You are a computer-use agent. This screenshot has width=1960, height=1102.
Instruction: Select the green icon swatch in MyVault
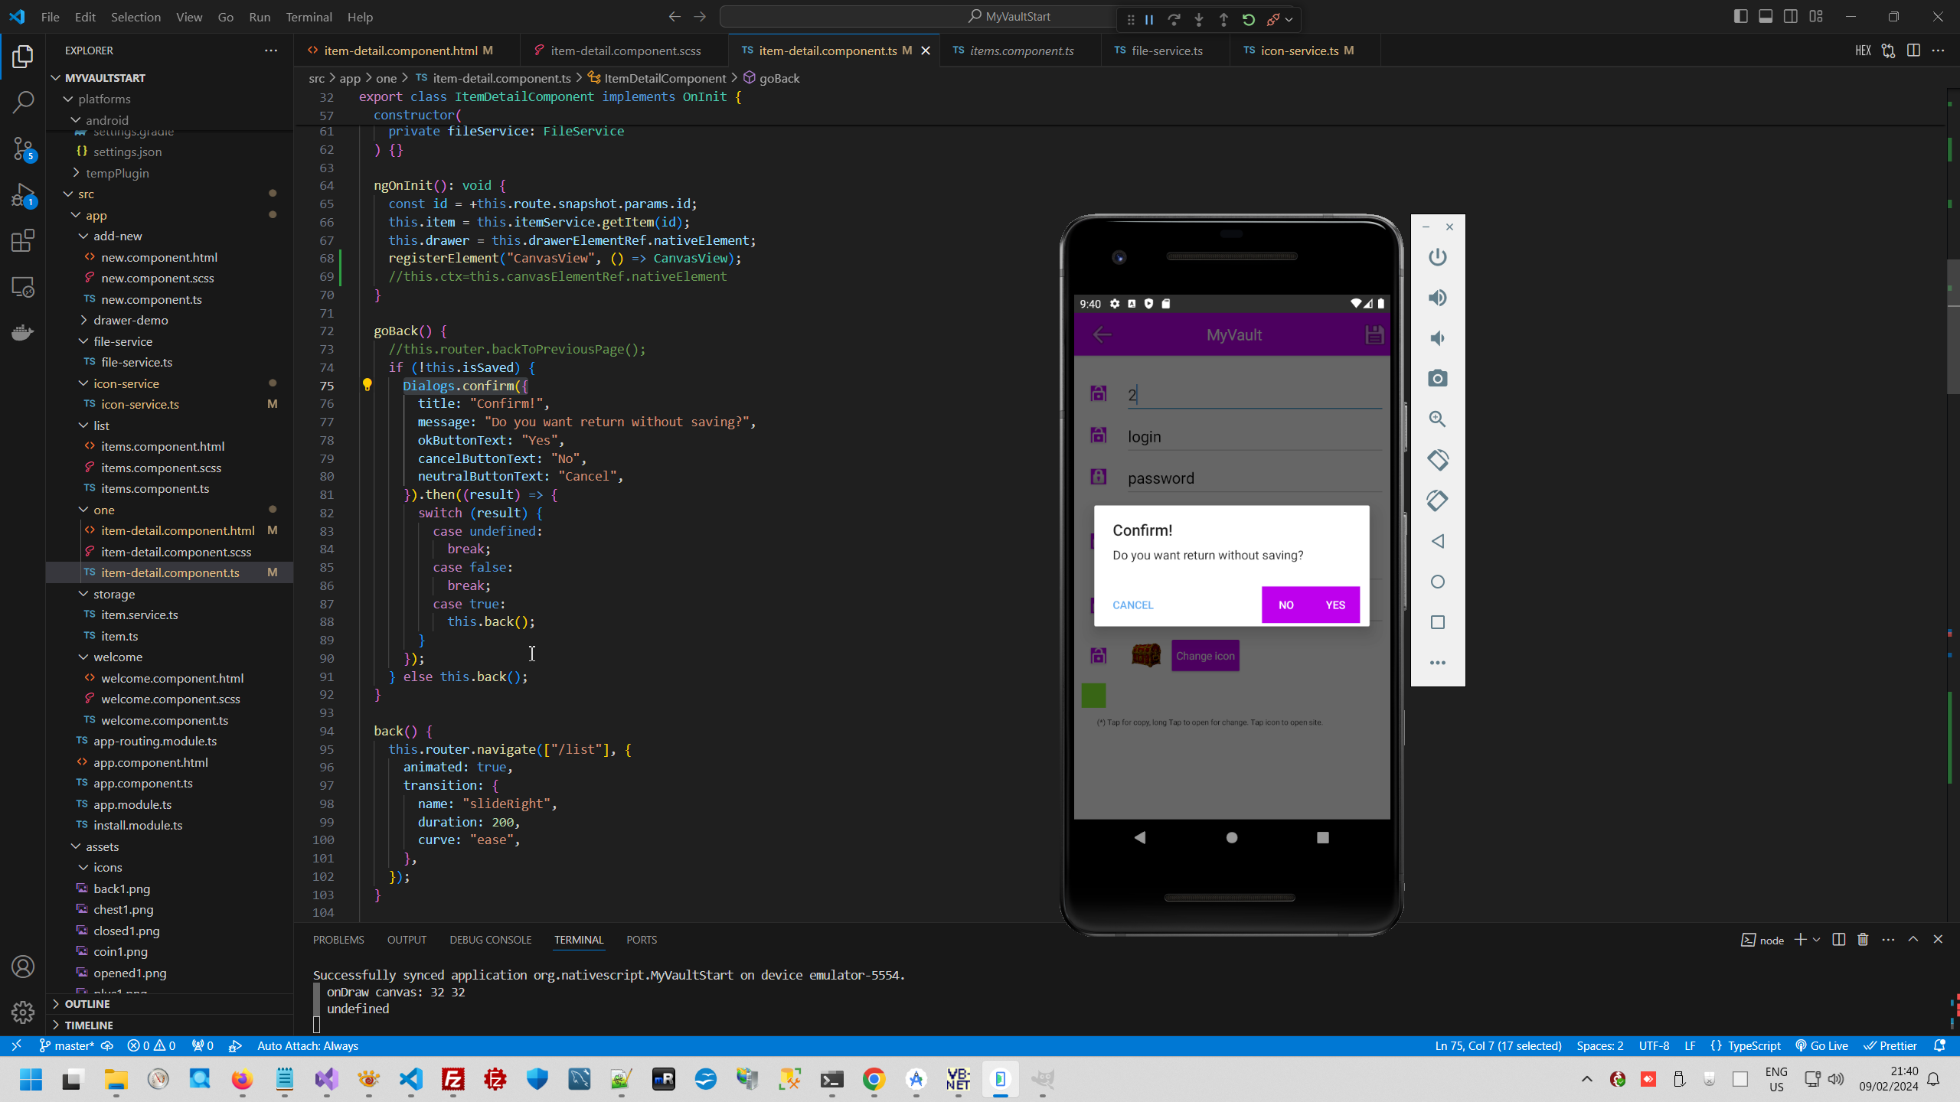(1093, 696)
